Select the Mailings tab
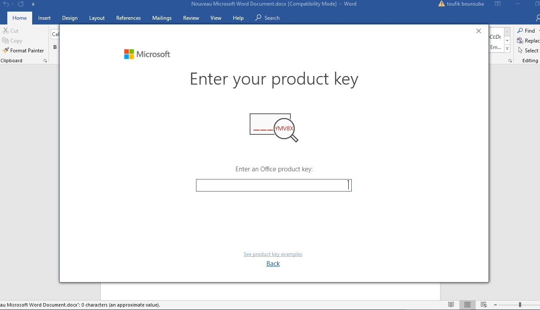 tap(162, 18)
